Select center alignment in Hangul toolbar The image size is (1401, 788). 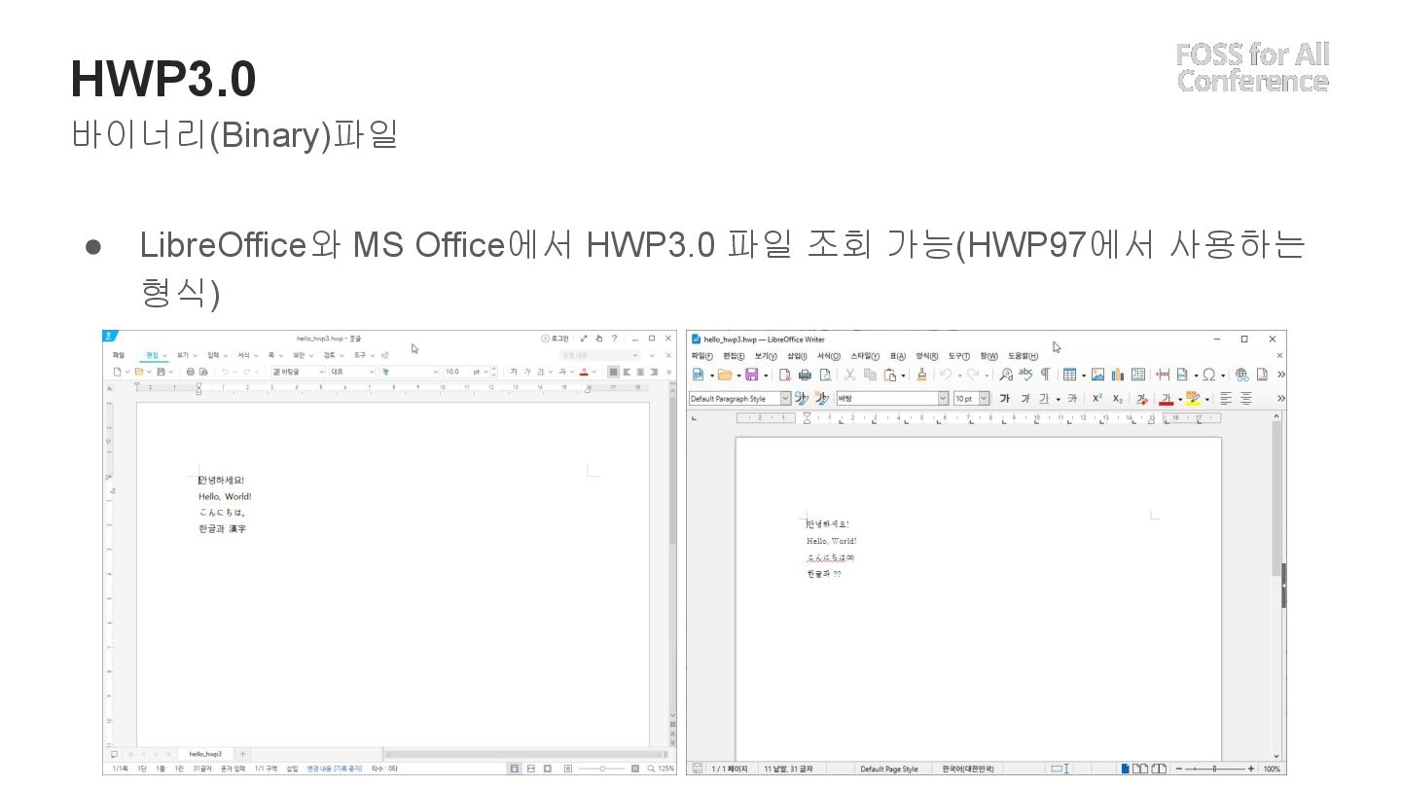pyautogui.click(x=640, y=372)
